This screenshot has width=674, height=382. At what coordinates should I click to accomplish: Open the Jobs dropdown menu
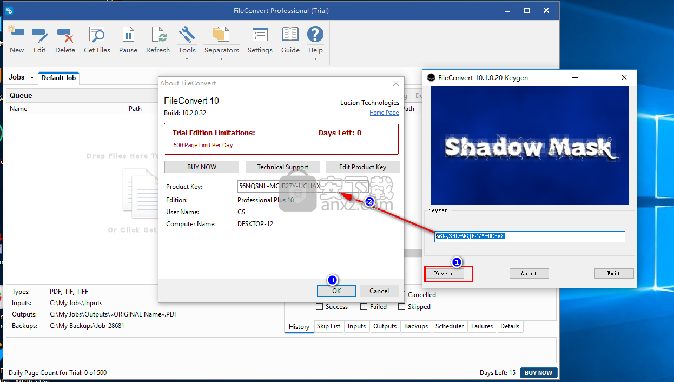point(21,77)
